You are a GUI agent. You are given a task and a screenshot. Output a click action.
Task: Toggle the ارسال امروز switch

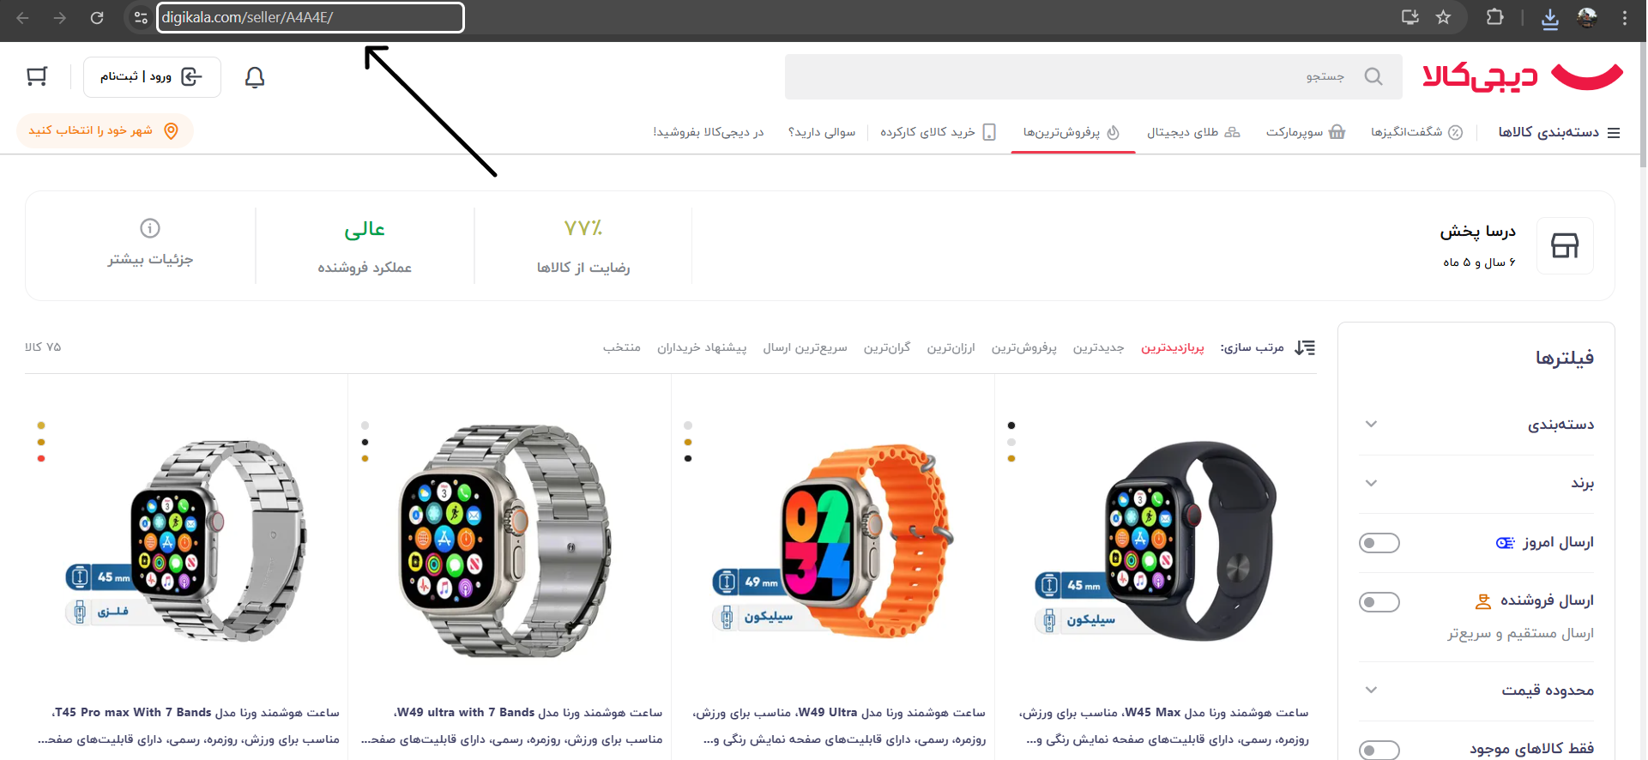1379,543
